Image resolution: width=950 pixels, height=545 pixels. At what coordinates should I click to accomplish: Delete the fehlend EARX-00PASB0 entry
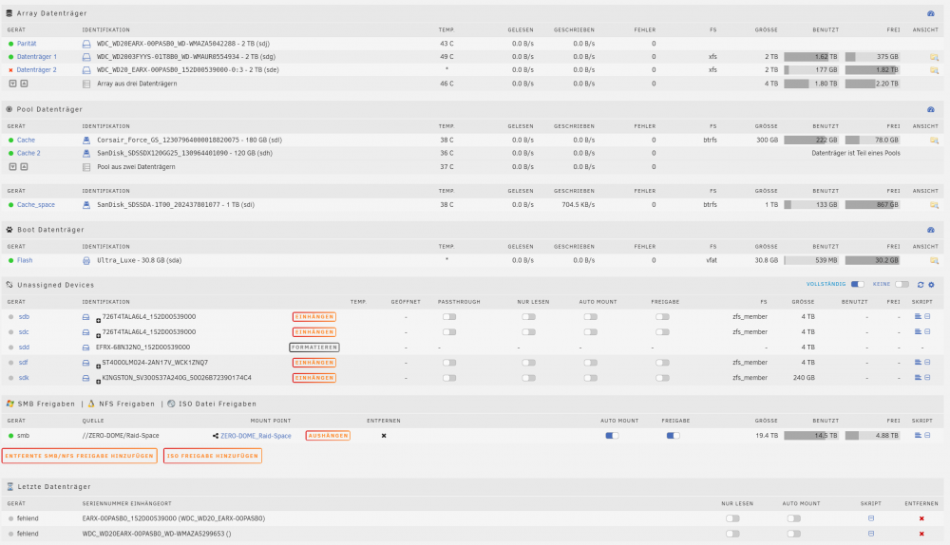[x=921, y=519]
